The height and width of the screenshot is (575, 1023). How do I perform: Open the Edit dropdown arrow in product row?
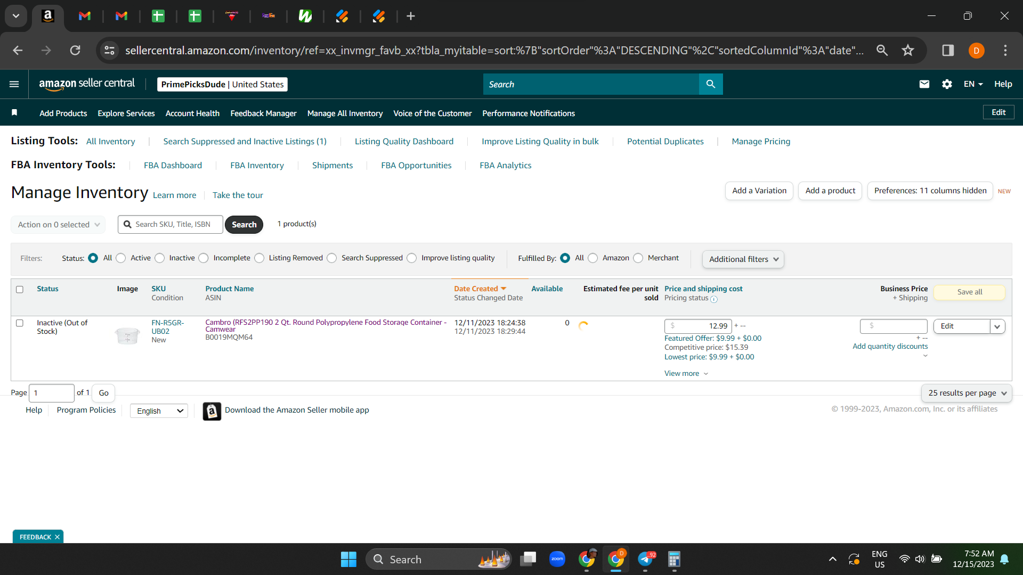997,326
